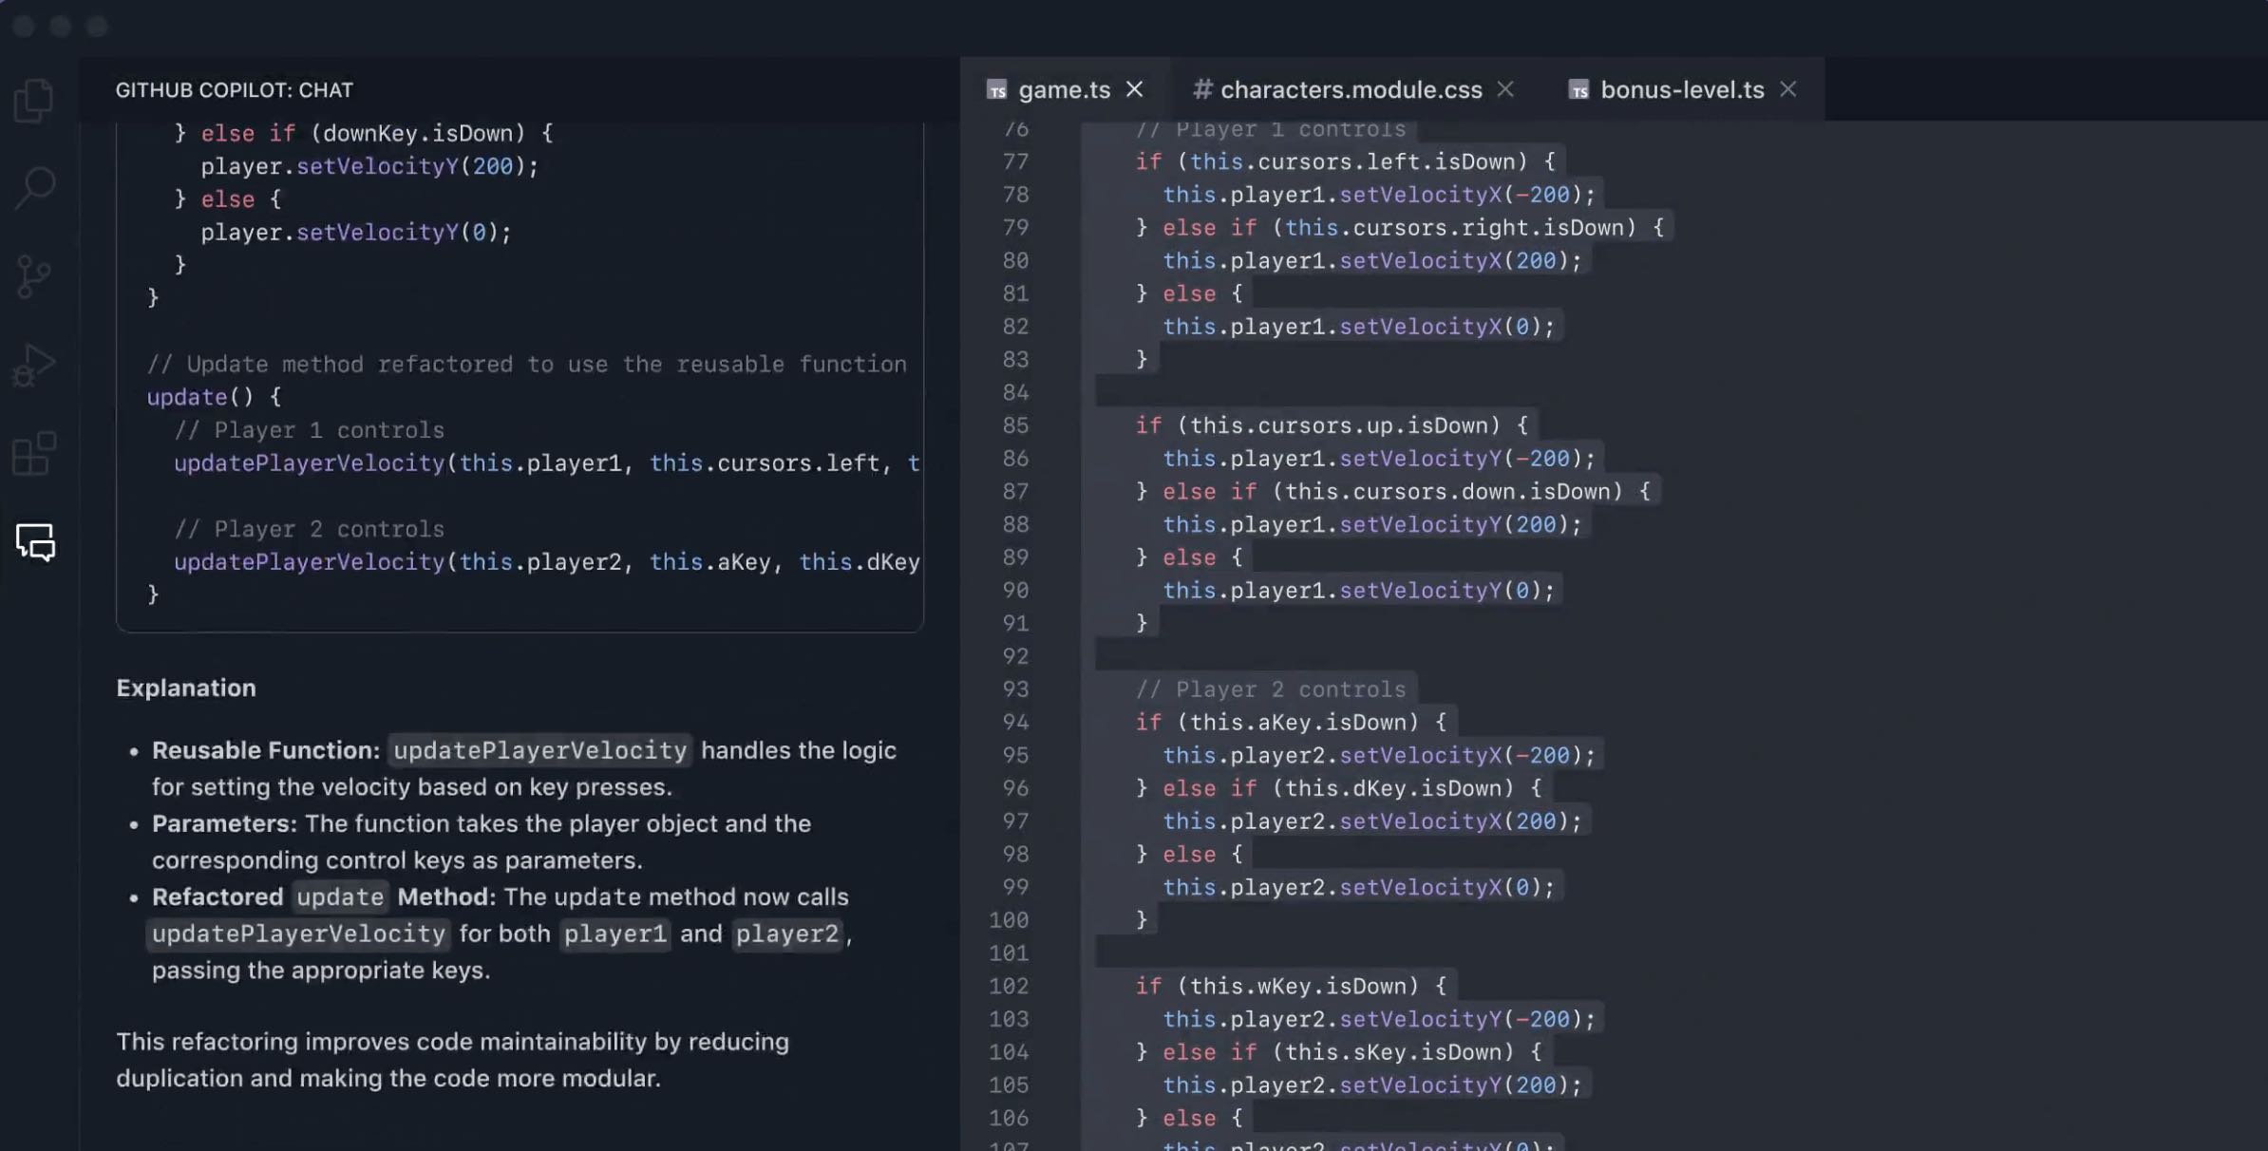Viewport: 2268px width, 1151px height.
Task: Click the Explanation heading in chat
Action: coord(186,688)
